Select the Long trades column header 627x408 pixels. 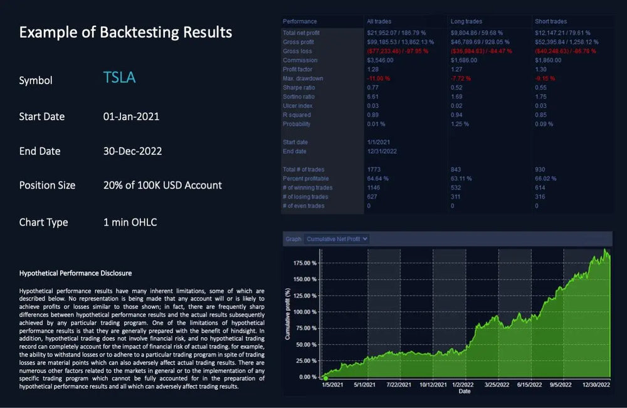point(465,21)
